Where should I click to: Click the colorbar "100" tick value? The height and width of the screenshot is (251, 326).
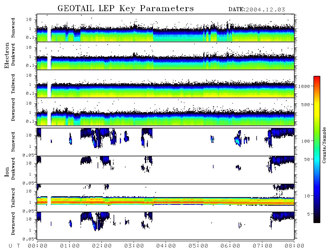coord(305,141)
